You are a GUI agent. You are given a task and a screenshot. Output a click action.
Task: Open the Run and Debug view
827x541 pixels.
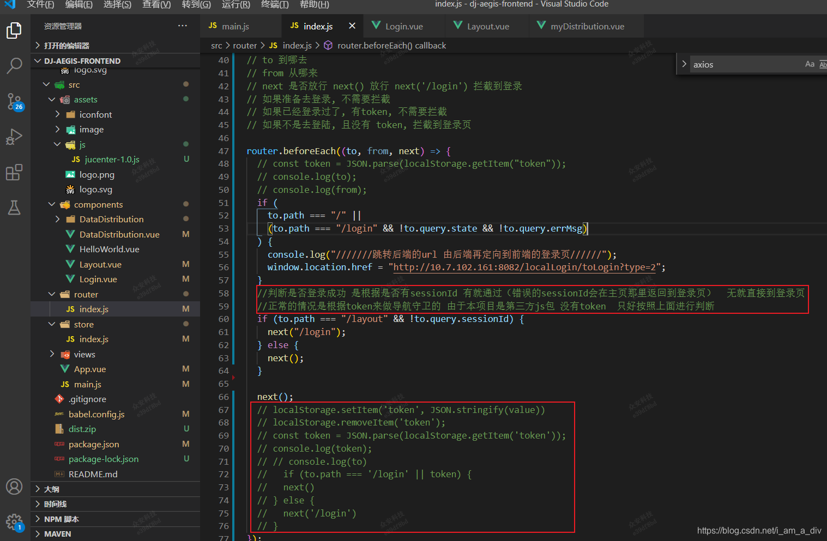[x=14, y=137]
